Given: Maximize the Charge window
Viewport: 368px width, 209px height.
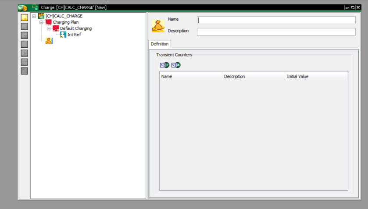Looking at the screenshot, I should pyautogui.click(x=353, y=7).
